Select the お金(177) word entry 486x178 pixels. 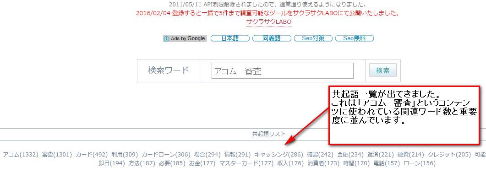coord(202,163)
